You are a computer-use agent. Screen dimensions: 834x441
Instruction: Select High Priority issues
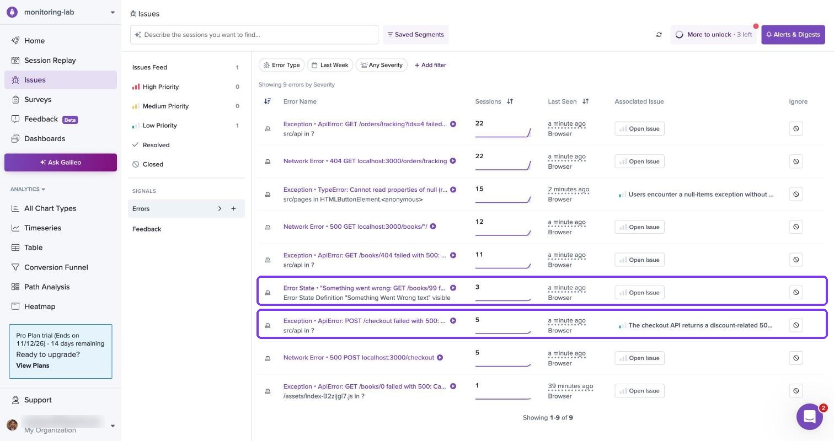tap(186, 87)
